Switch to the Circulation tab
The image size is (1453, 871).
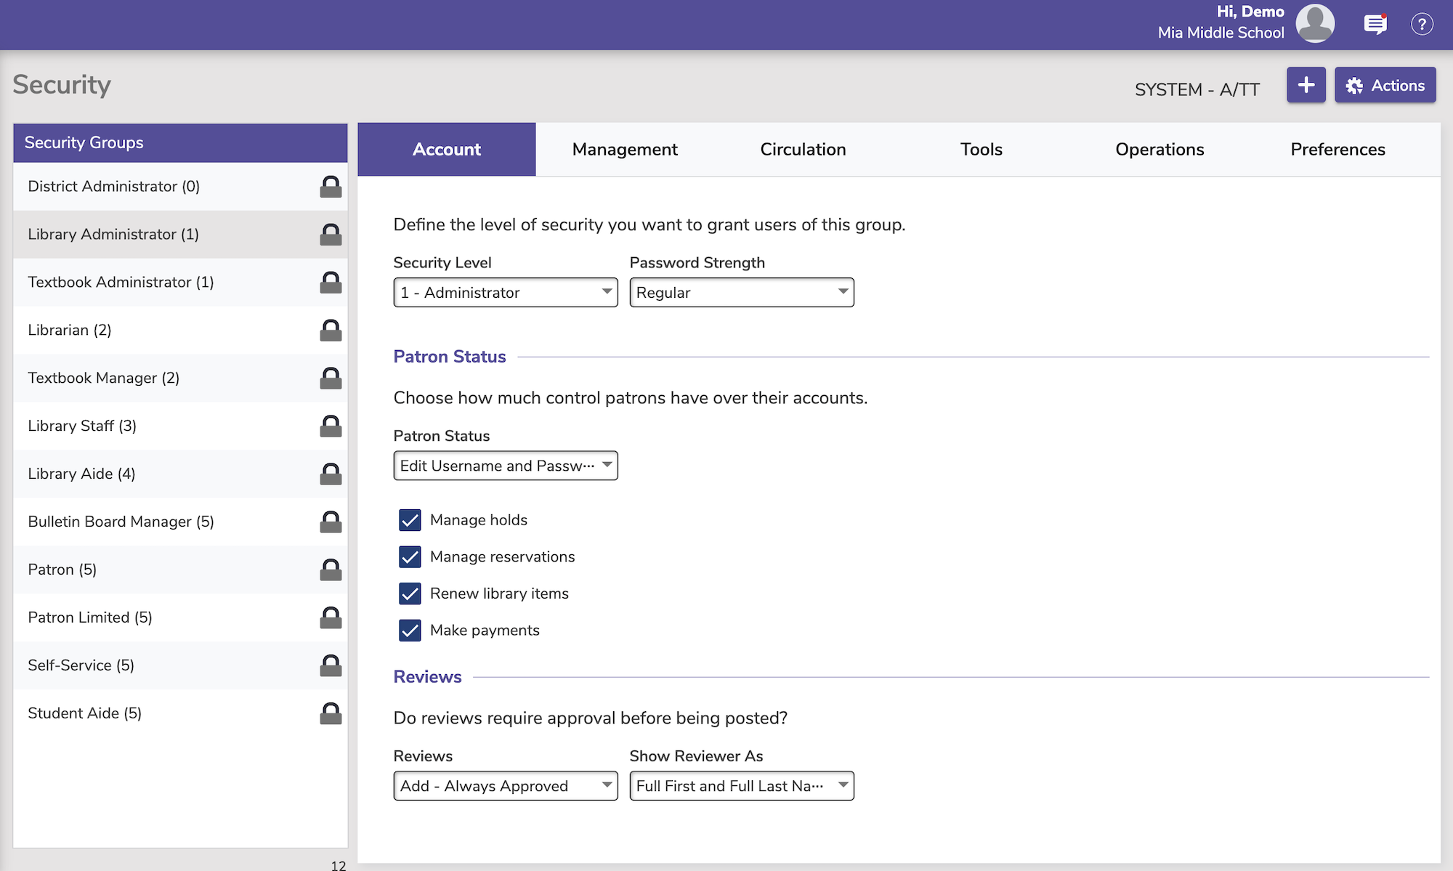point(802,149)
